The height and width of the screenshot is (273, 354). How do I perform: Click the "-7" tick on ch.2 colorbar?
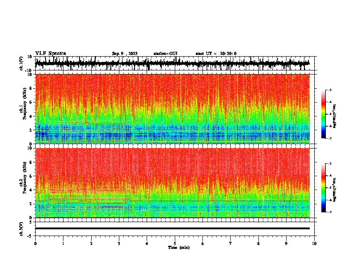pos(329,212)
